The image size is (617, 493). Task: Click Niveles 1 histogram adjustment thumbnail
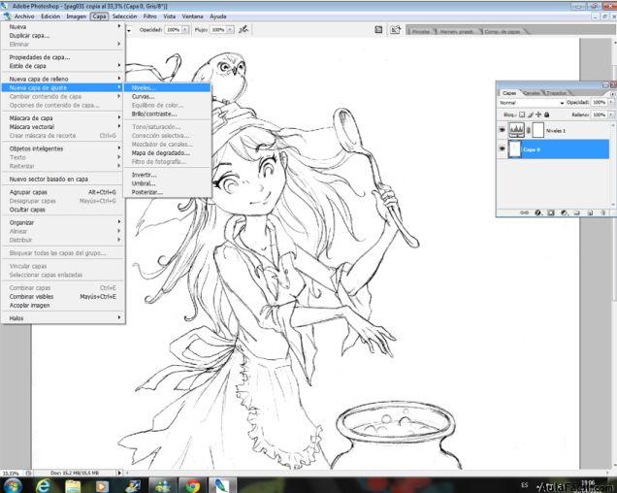point(517,130)
